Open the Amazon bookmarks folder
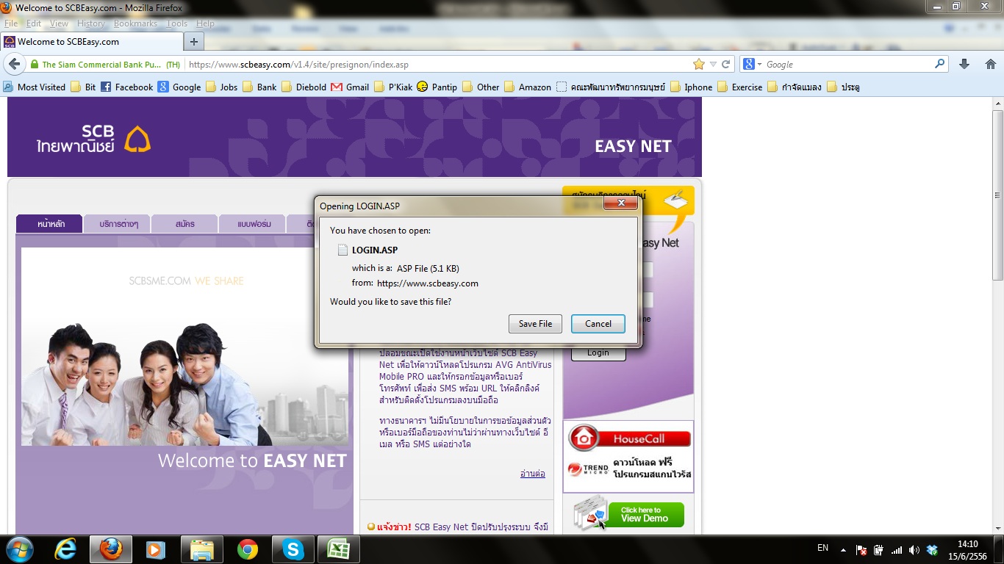Image resolution: width=1004 pixels, height=564 pixels. click(x=528, y=87)
